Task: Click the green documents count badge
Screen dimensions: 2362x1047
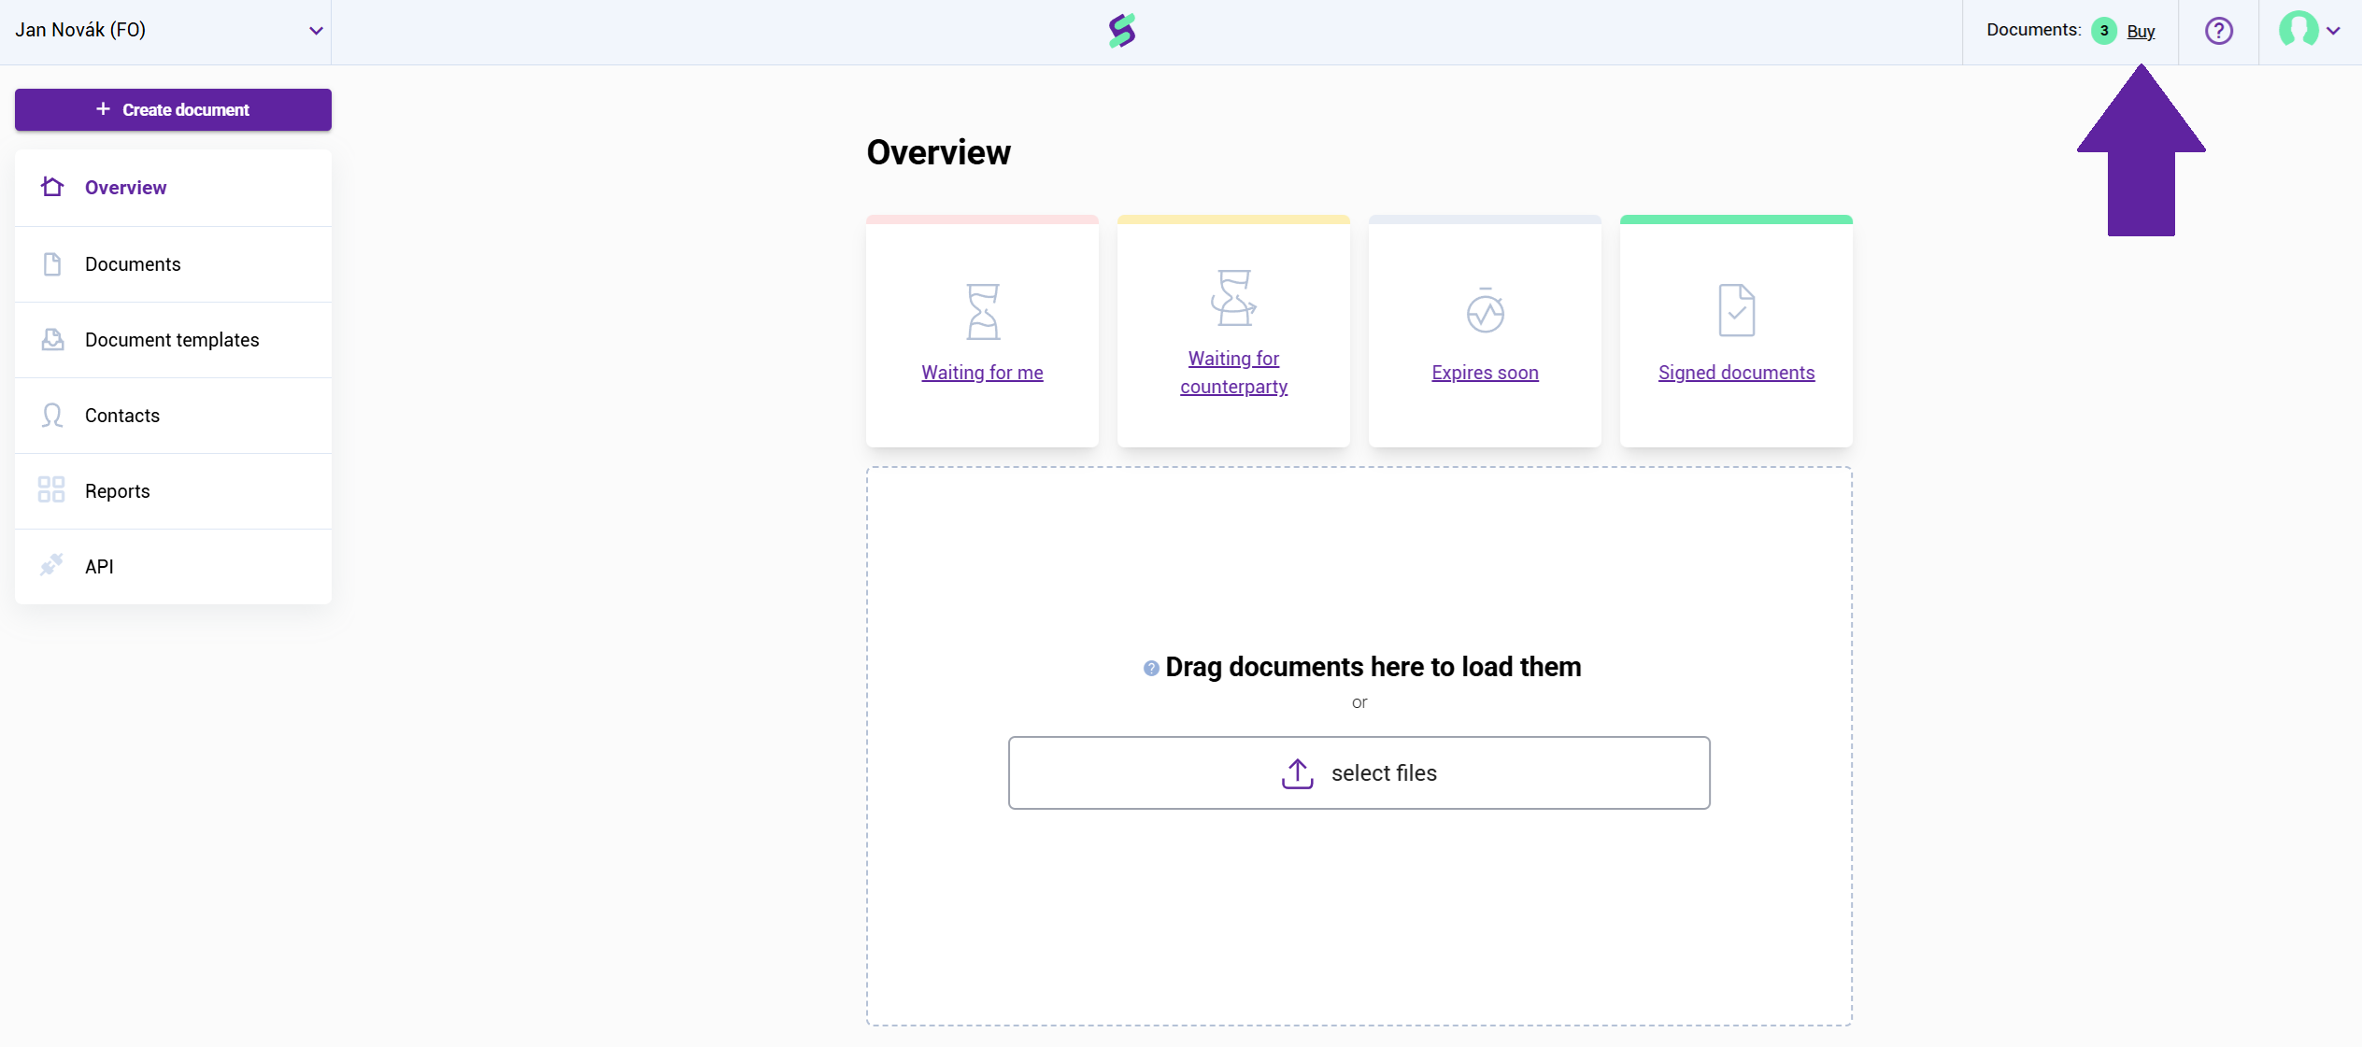Action: point(2103,31)
